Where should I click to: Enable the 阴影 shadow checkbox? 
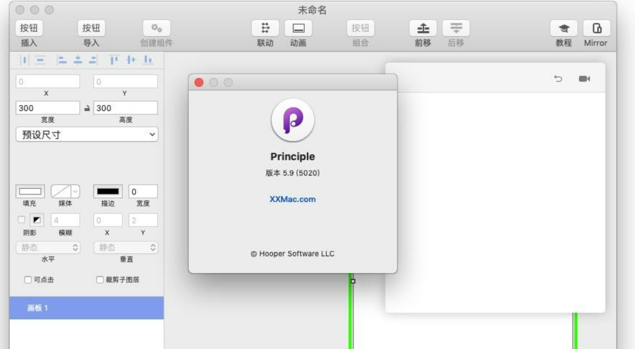pos(21,220)
